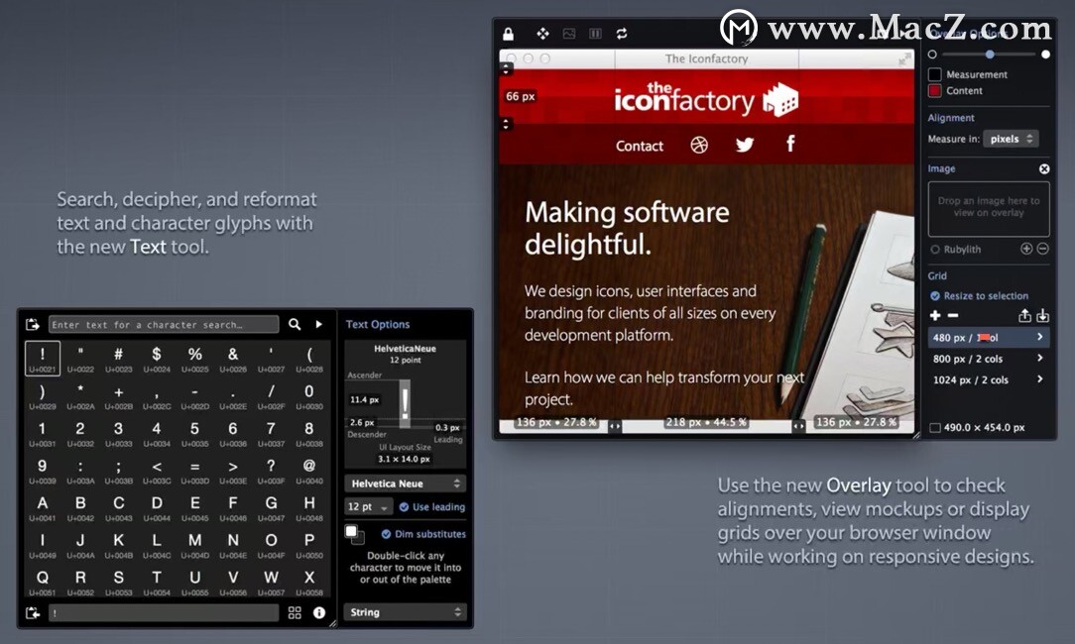
Task: Click the Contact link on Iconfactory page
Action: click(x=639, y=146)
